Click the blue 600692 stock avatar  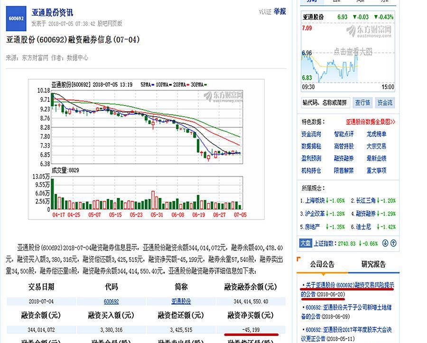coord(16,18)
